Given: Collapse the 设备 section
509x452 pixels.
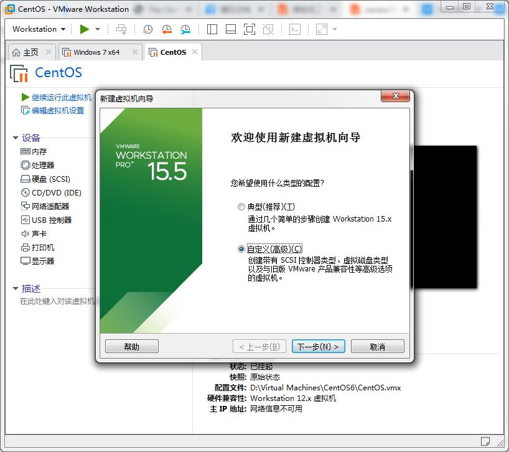Looking at the screenshot, I should click(15, 138).
